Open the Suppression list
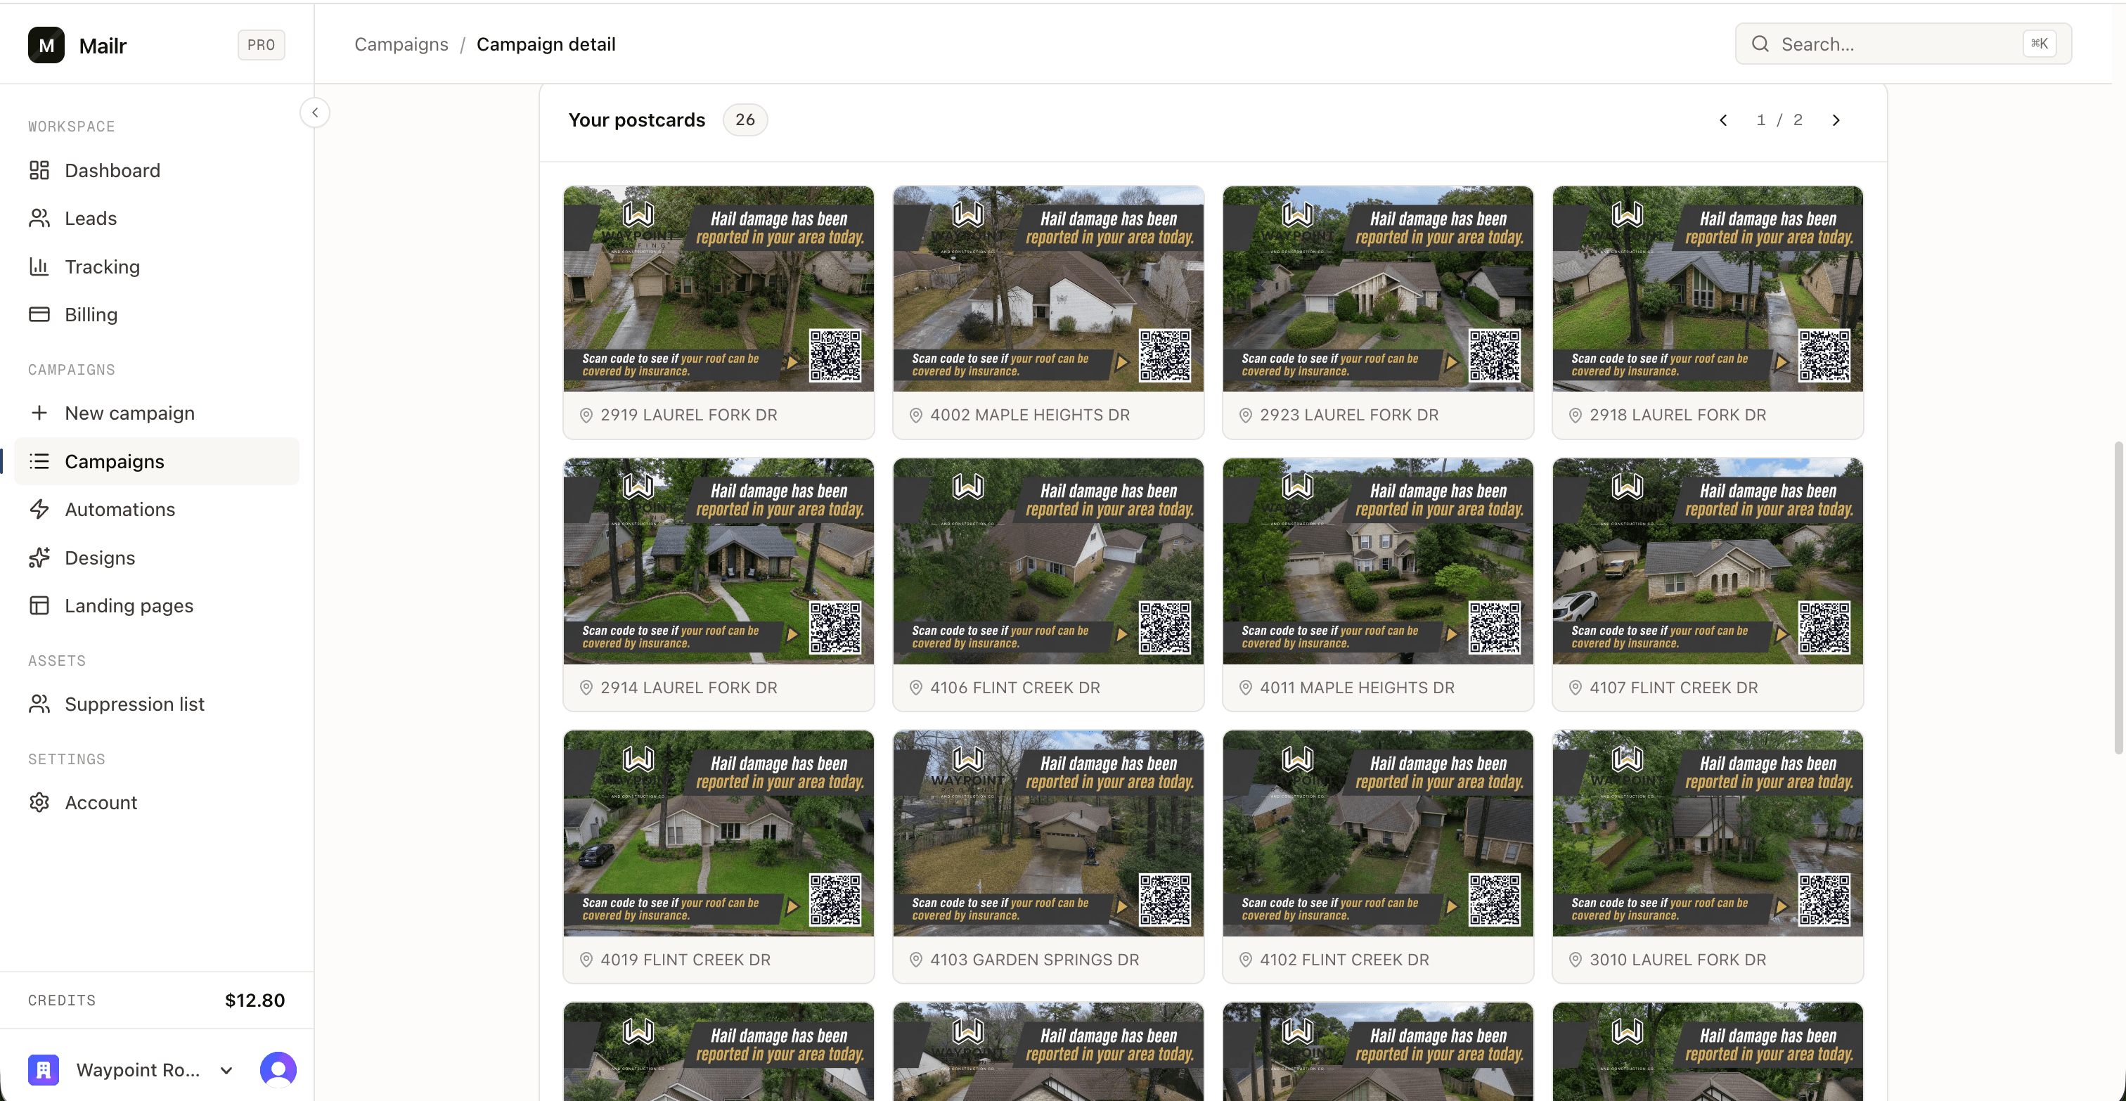The image size is (2126, 1101). [157, 704]
